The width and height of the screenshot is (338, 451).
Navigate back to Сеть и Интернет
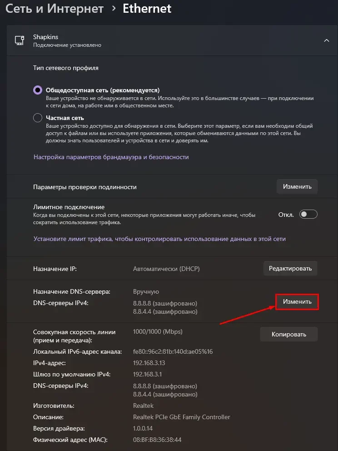coord(55,8)
